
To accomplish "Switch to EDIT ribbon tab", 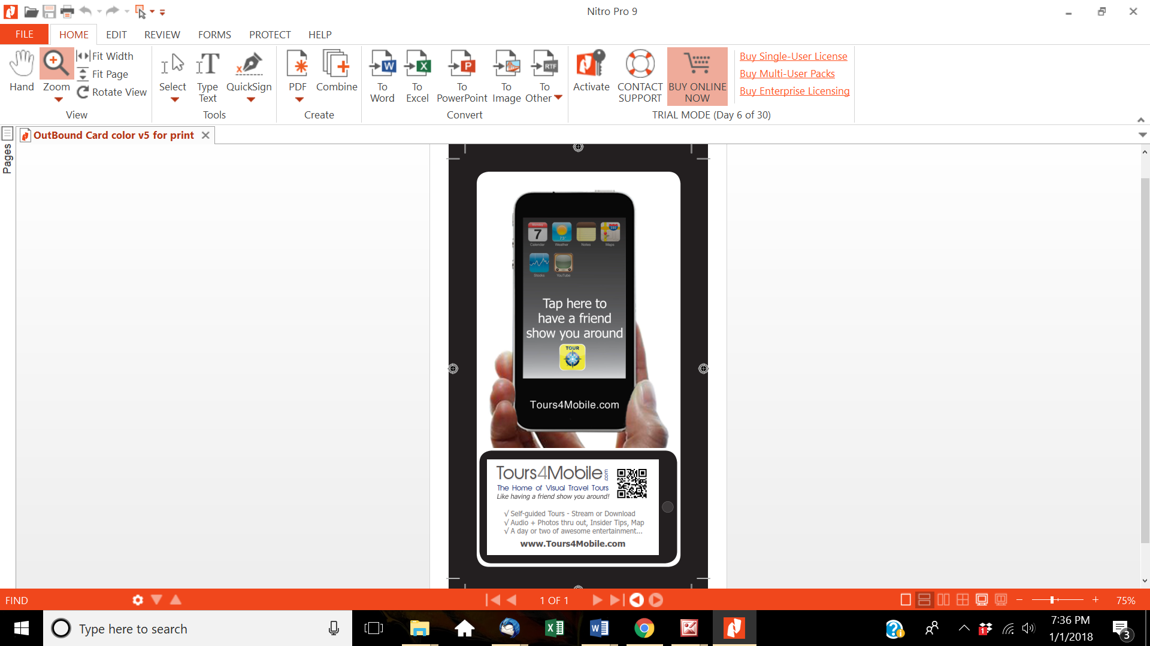I will [x=116, y=35].
